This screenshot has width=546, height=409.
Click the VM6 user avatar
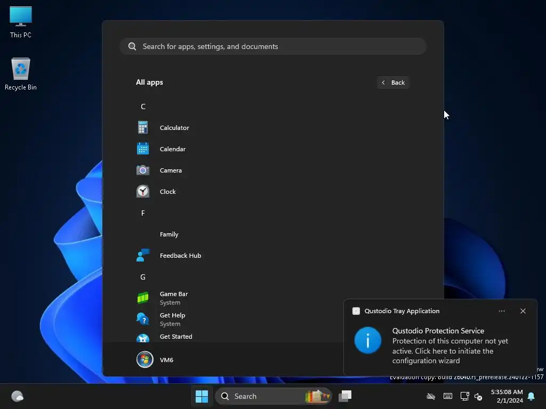click(x=145, y=359)
